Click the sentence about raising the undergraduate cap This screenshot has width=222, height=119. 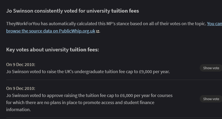88,72
